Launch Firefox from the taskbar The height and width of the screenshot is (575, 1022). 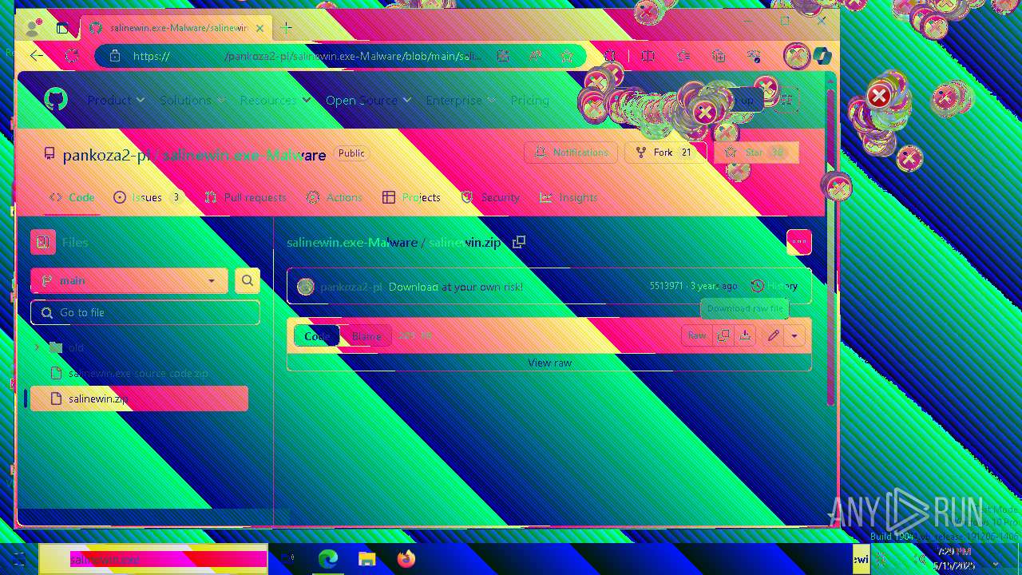[406, 559]
